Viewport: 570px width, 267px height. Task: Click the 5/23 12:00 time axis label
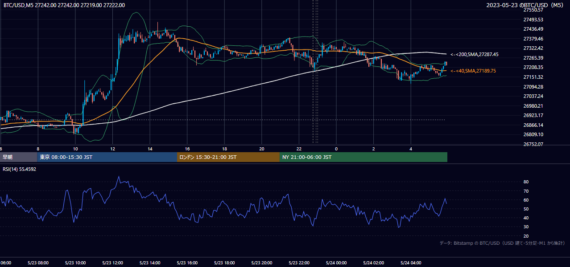click(112, 263)
